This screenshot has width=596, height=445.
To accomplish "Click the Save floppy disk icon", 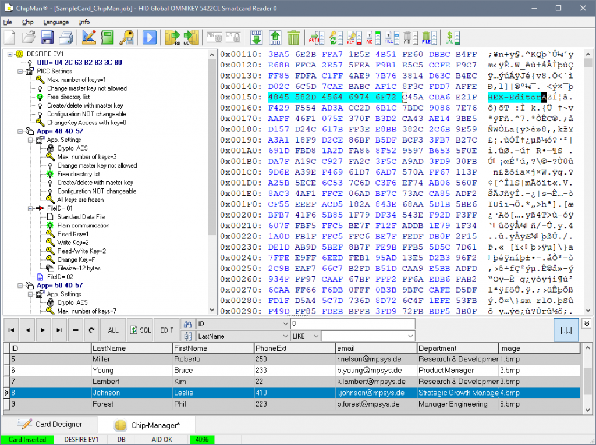I will (x=47, y=38).
